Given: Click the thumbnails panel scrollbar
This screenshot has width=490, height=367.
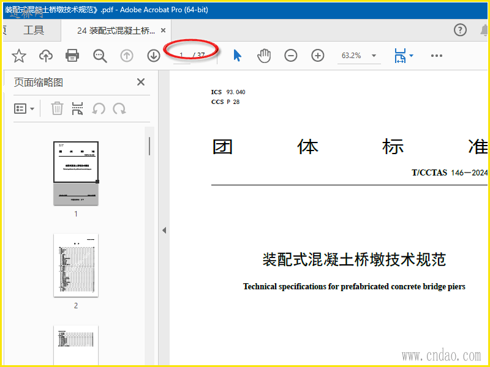Looking at the screenshot, I should pyautogui.click(x=149, y=146).
